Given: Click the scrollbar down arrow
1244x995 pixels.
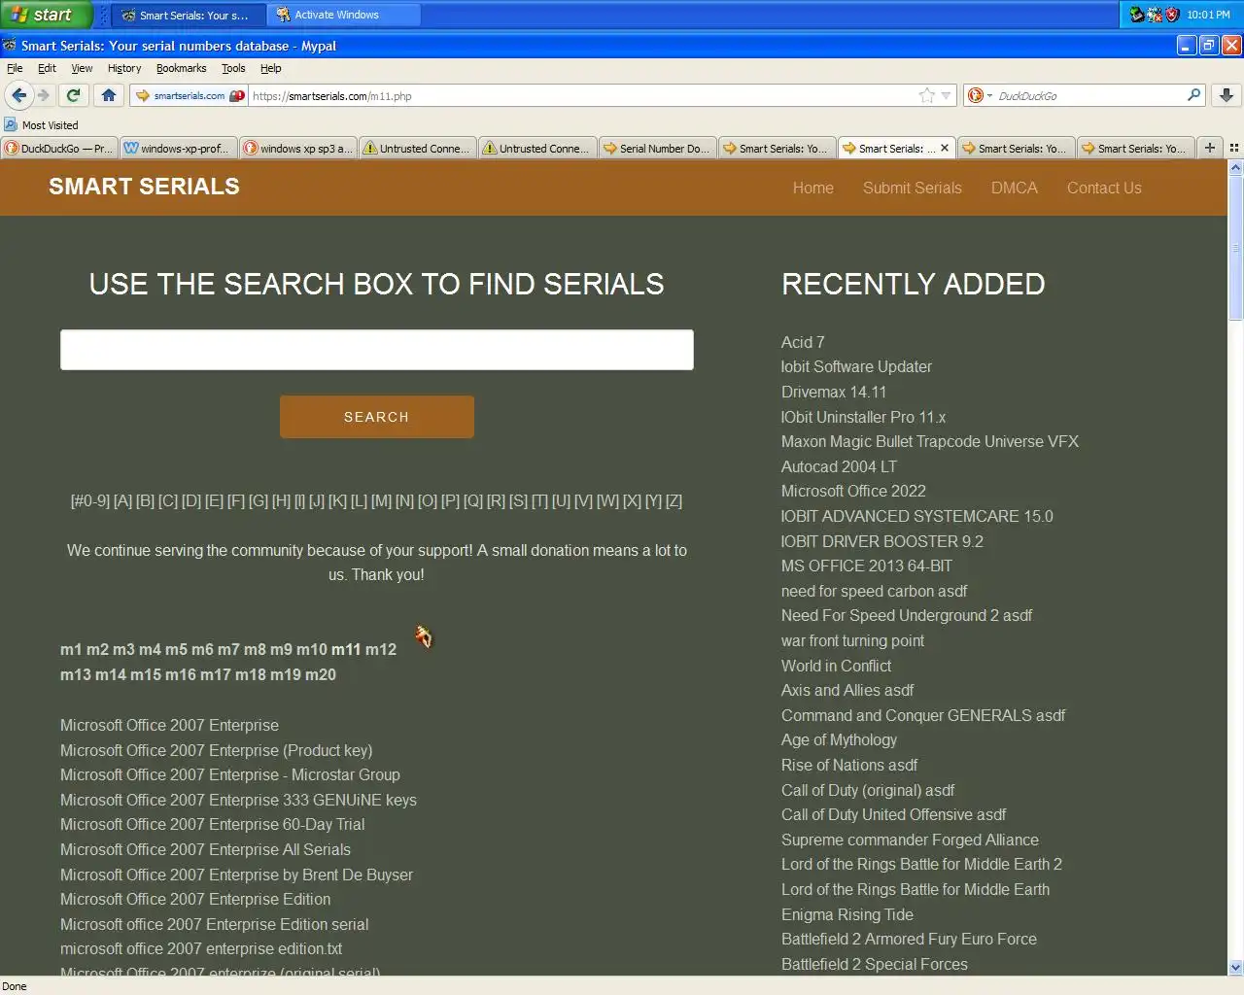Looking at the screenshot, I should click(1235, 968).
